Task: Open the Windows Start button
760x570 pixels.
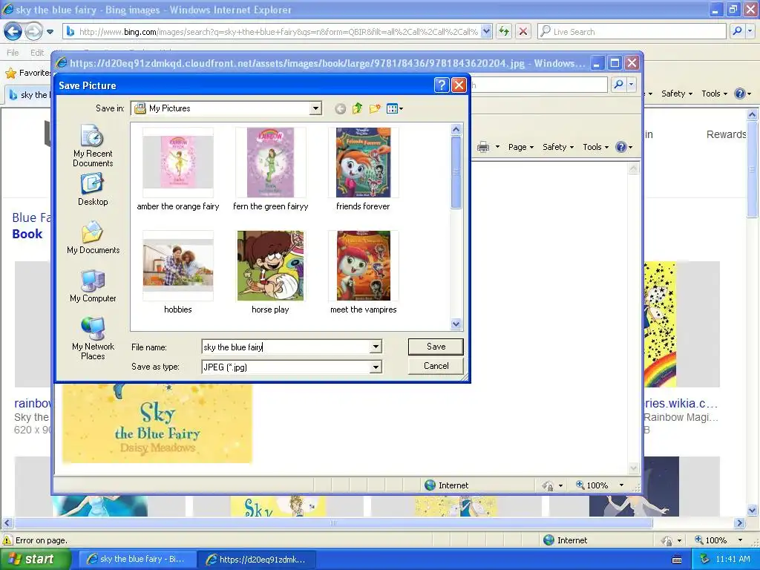Action: point(35,559)
